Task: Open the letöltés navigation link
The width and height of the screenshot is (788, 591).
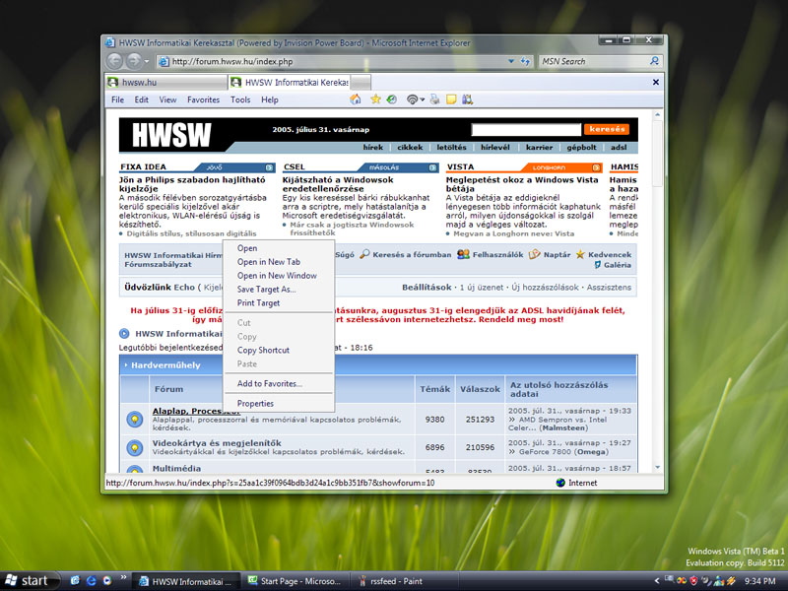Action: tap(451, 147)
